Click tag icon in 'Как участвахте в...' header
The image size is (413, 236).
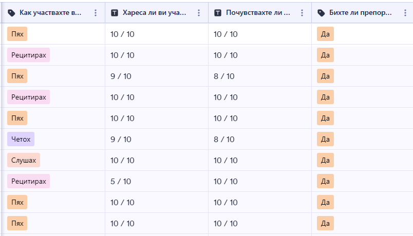pos(11,13)
